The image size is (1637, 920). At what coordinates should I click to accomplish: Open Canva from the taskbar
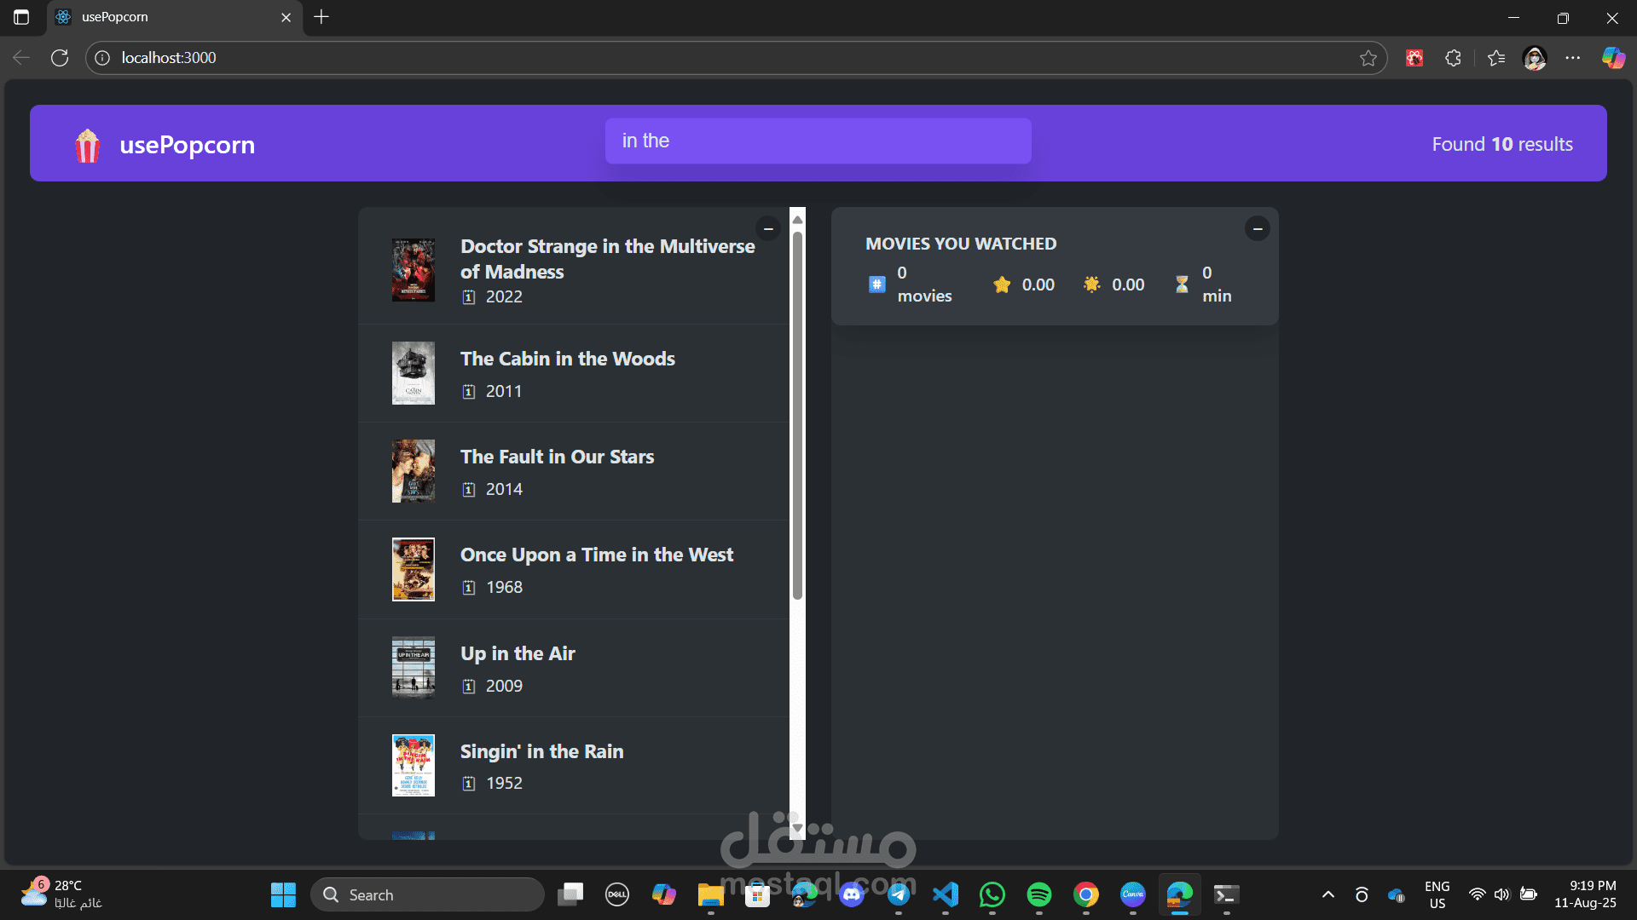pyautogui.click(x=1133, y=894)
